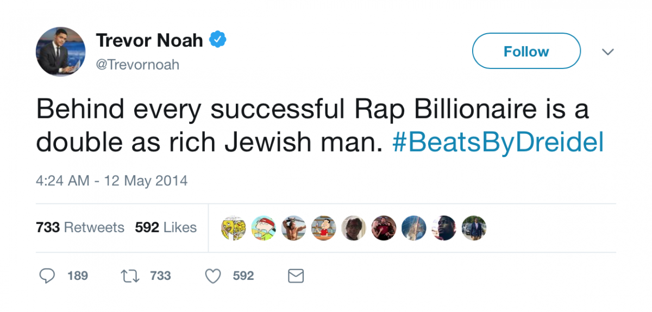
Task: Retweet using the retweet arrows icon
Action: [x=130, y=276]
